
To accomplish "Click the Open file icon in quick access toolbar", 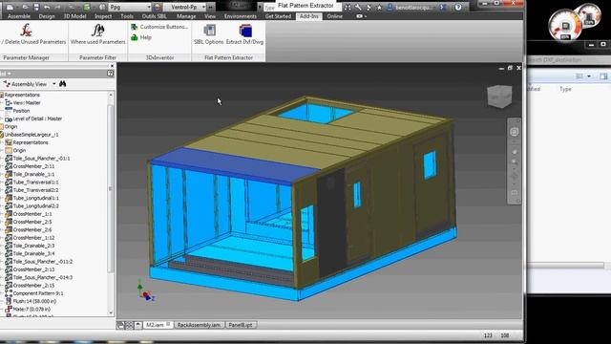I will coord(25,7).
